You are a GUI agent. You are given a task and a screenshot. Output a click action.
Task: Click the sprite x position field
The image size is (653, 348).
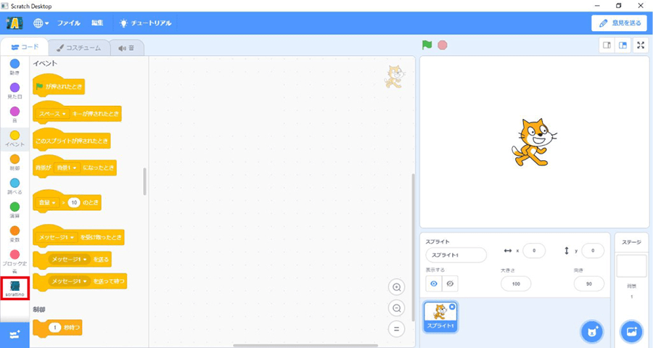[534, 251]
